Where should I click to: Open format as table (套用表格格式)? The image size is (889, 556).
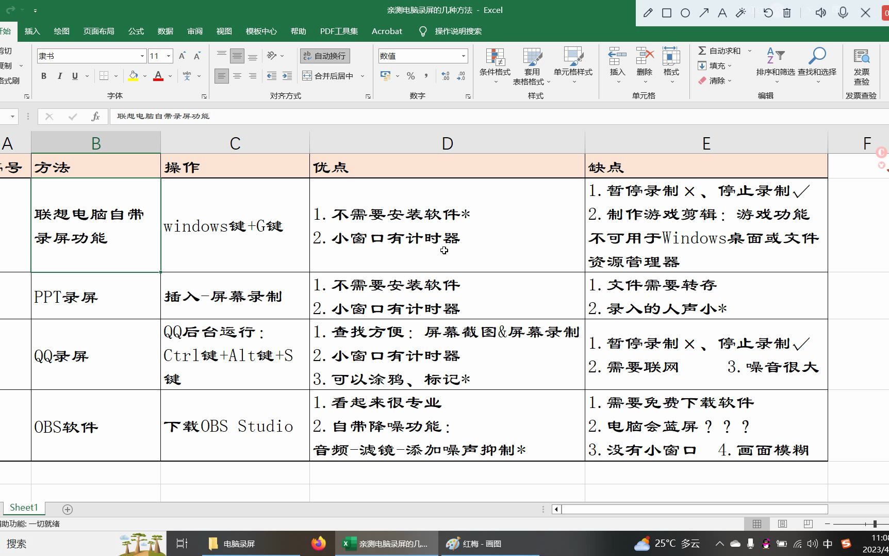532,66
